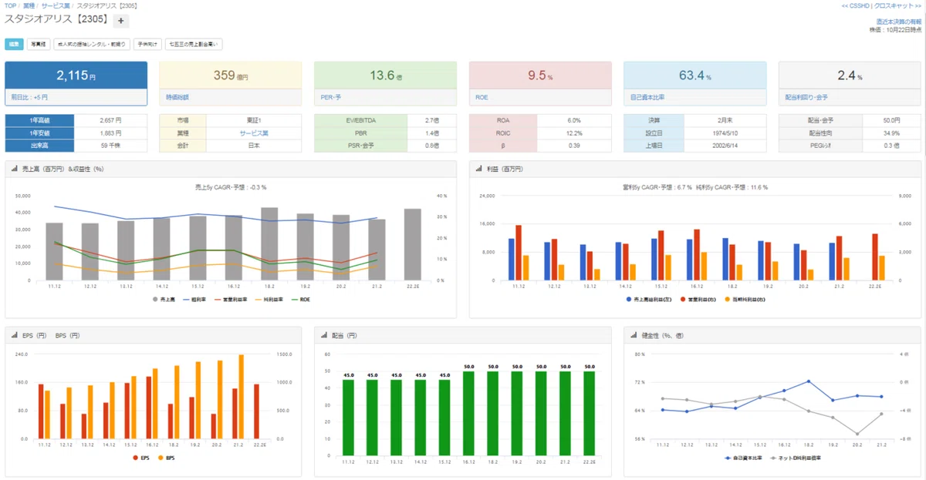The image size is (926, 480).
Task: Open サービス業 breadcrumb link
Action: coord(54,5)
